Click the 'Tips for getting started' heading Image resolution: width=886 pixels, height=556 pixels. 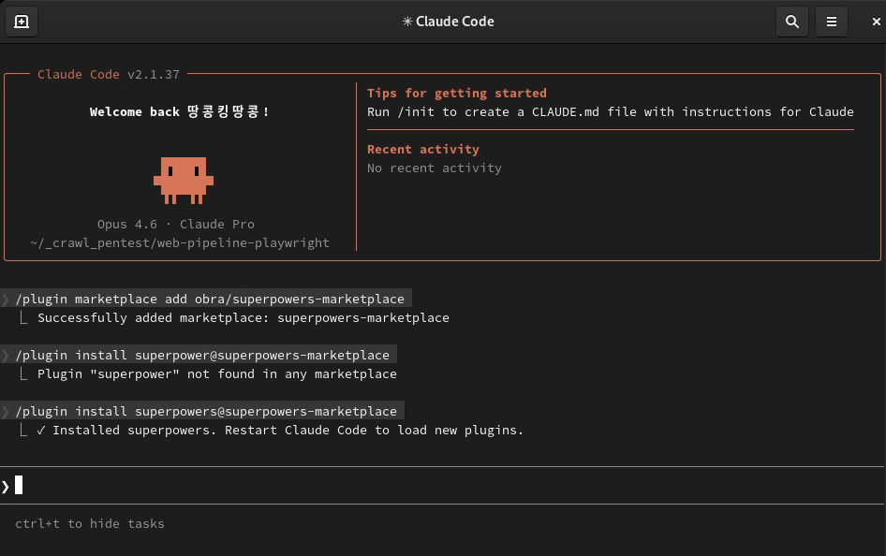456,94
